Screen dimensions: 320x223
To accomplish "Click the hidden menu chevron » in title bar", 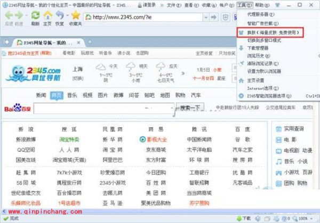I will click(x=162, y=5).
